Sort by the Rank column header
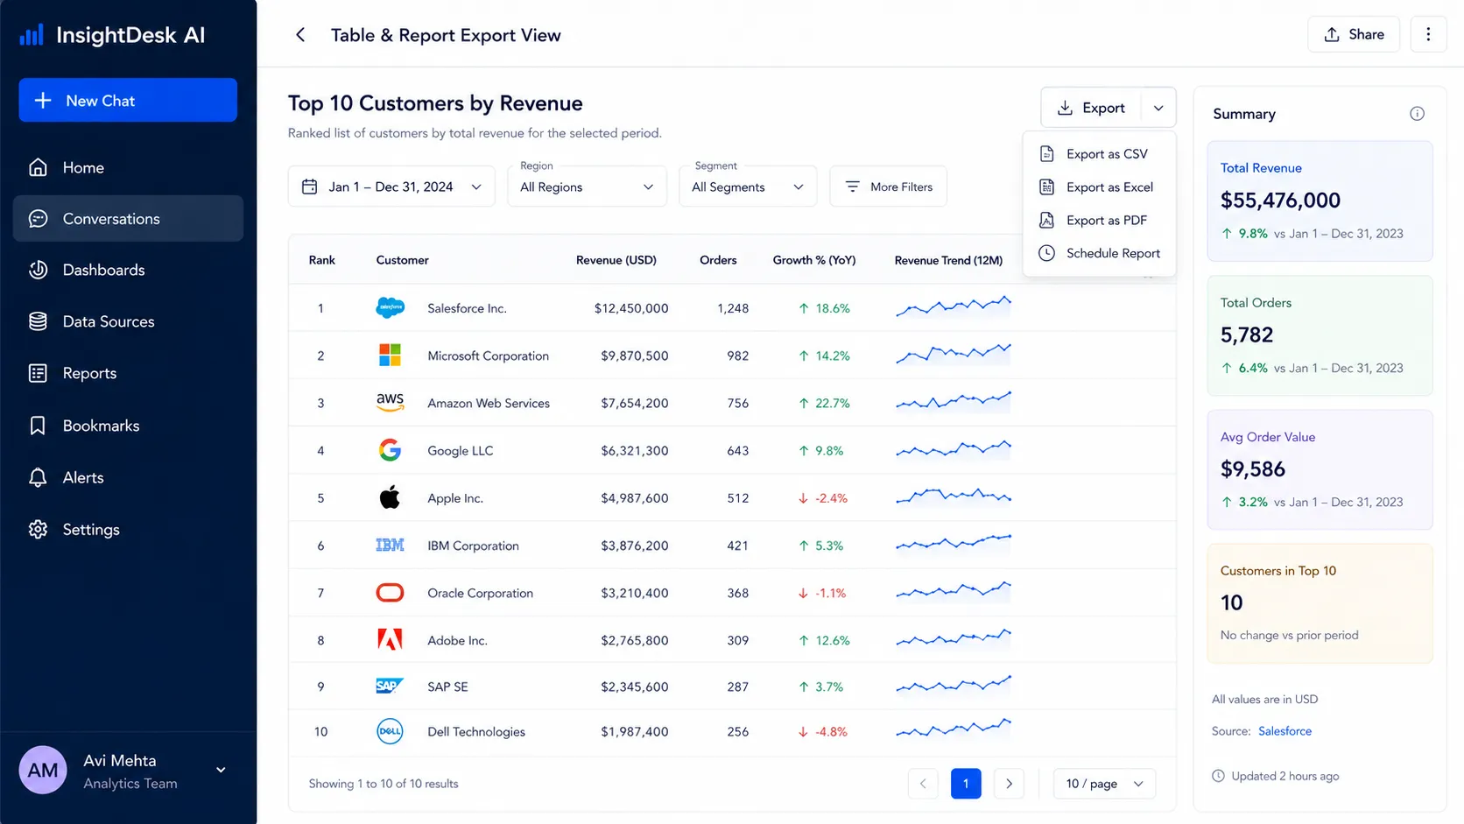The height and width of the screenshot is (824, 1464). coord(322,260)
